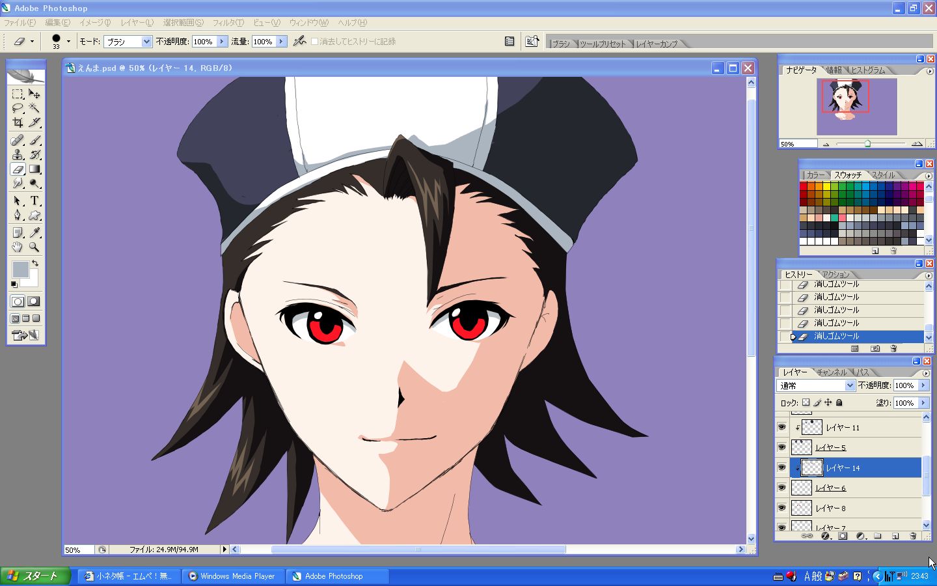This screenshot has width=937, height=586.
Task: Create new snapshot in History panel
Action: [x=875, y=348]
